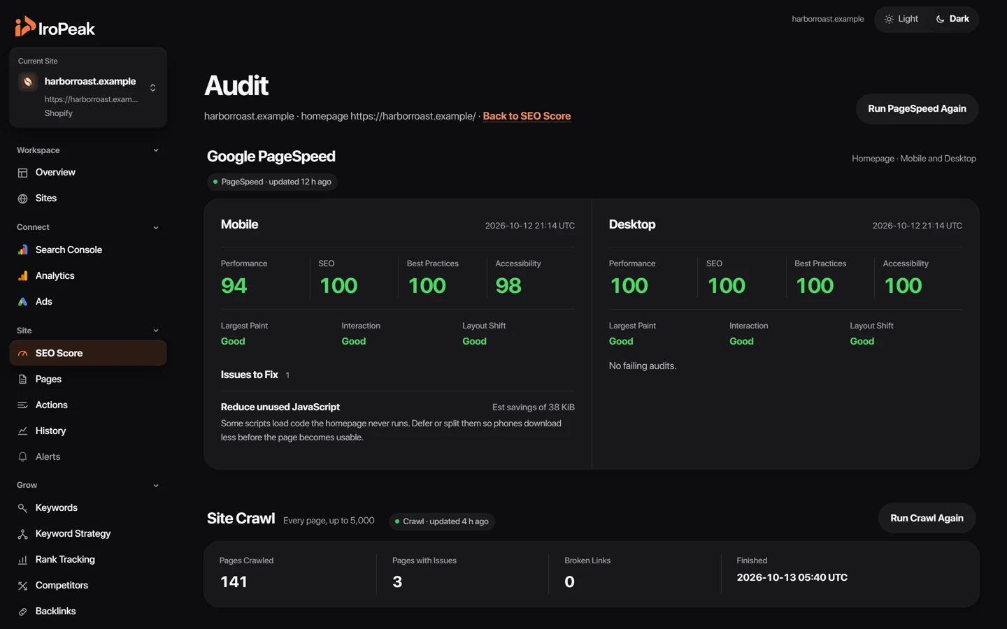Image resolution: width=1007 pixels, height=629 pixels.
Task: Click the Ads icon in the sidebar
Action: pos(22,302)
